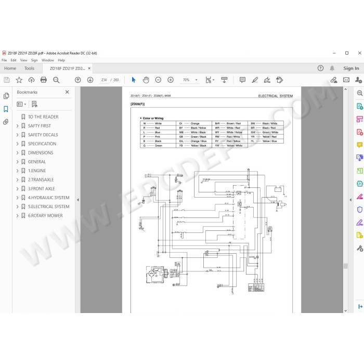Print the PDF document
Screen dimensions: 364x364
44,80
